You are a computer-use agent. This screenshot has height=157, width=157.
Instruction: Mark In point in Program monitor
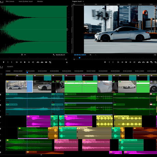point(109,62)
